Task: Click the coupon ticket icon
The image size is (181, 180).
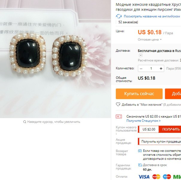Action: pos(119,117)
